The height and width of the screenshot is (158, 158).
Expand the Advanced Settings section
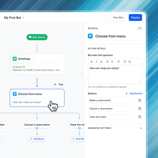115,128
